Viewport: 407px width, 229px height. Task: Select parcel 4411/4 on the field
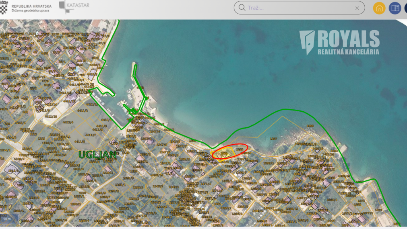coord(68,122)
